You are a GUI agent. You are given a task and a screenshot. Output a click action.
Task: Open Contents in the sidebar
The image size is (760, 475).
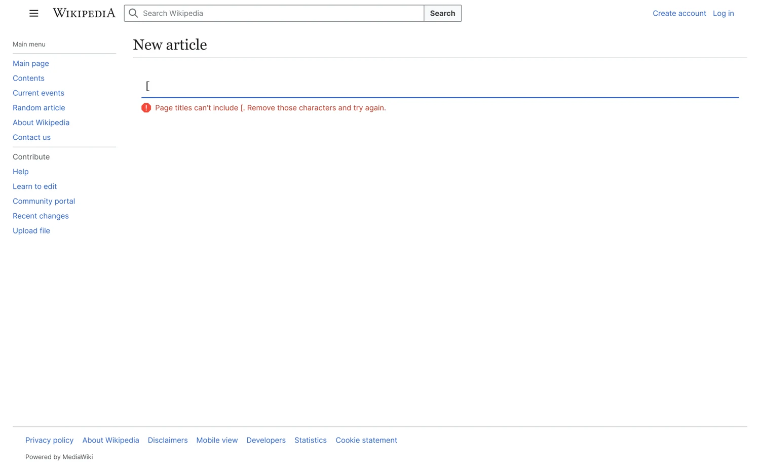point(28,78)
